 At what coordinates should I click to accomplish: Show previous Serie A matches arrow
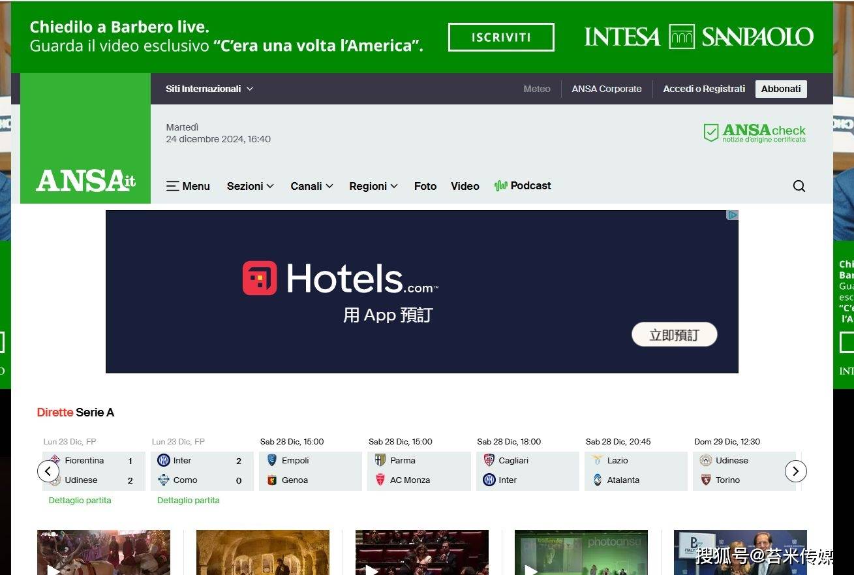pyautogui.click(x=48, y=471)
